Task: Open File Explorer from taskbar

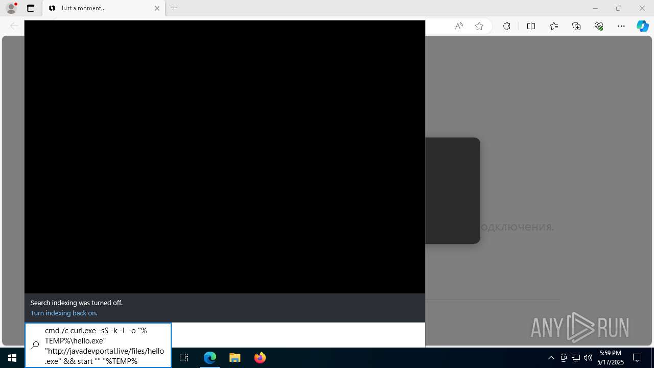Action: (x=235, y=358)
